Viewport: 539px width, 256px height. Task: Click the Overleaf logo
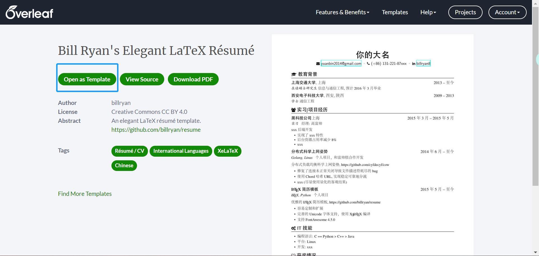(x=29, y=12)
